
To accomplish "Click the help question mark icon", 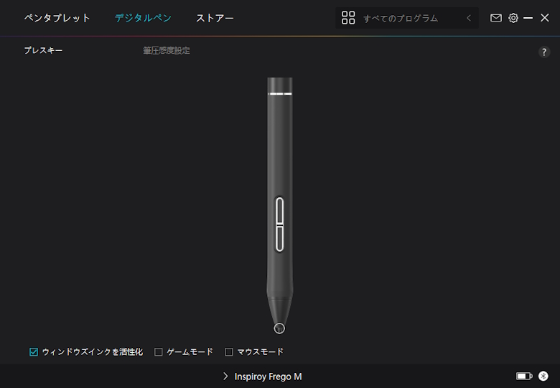I will 544,52.
